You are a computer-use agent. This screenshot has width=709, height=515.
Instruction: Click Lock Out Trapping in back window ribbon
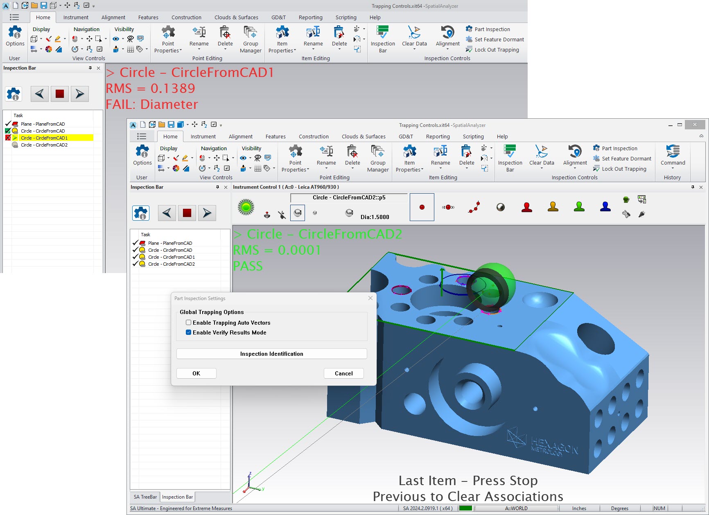[x=492, y=50]
